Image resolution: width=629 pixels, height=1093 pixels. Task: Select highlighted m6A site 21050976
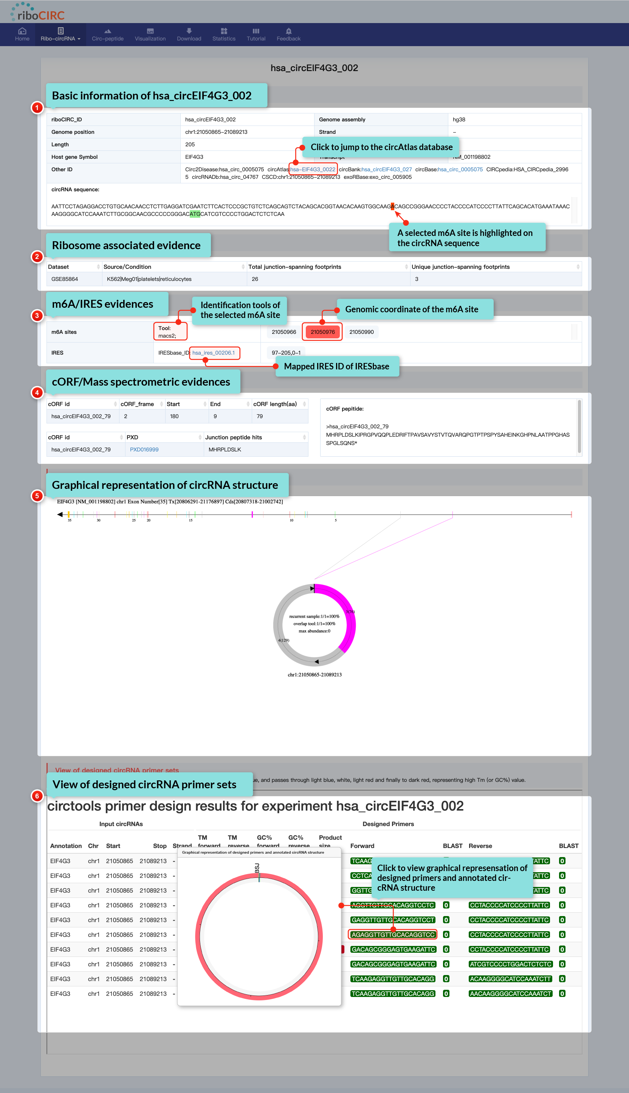click(x=323, y=332)
